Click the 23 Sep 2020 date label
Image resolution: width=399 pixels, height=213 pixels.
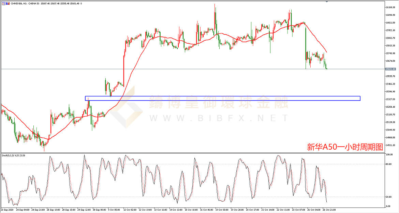coord(7,210)
